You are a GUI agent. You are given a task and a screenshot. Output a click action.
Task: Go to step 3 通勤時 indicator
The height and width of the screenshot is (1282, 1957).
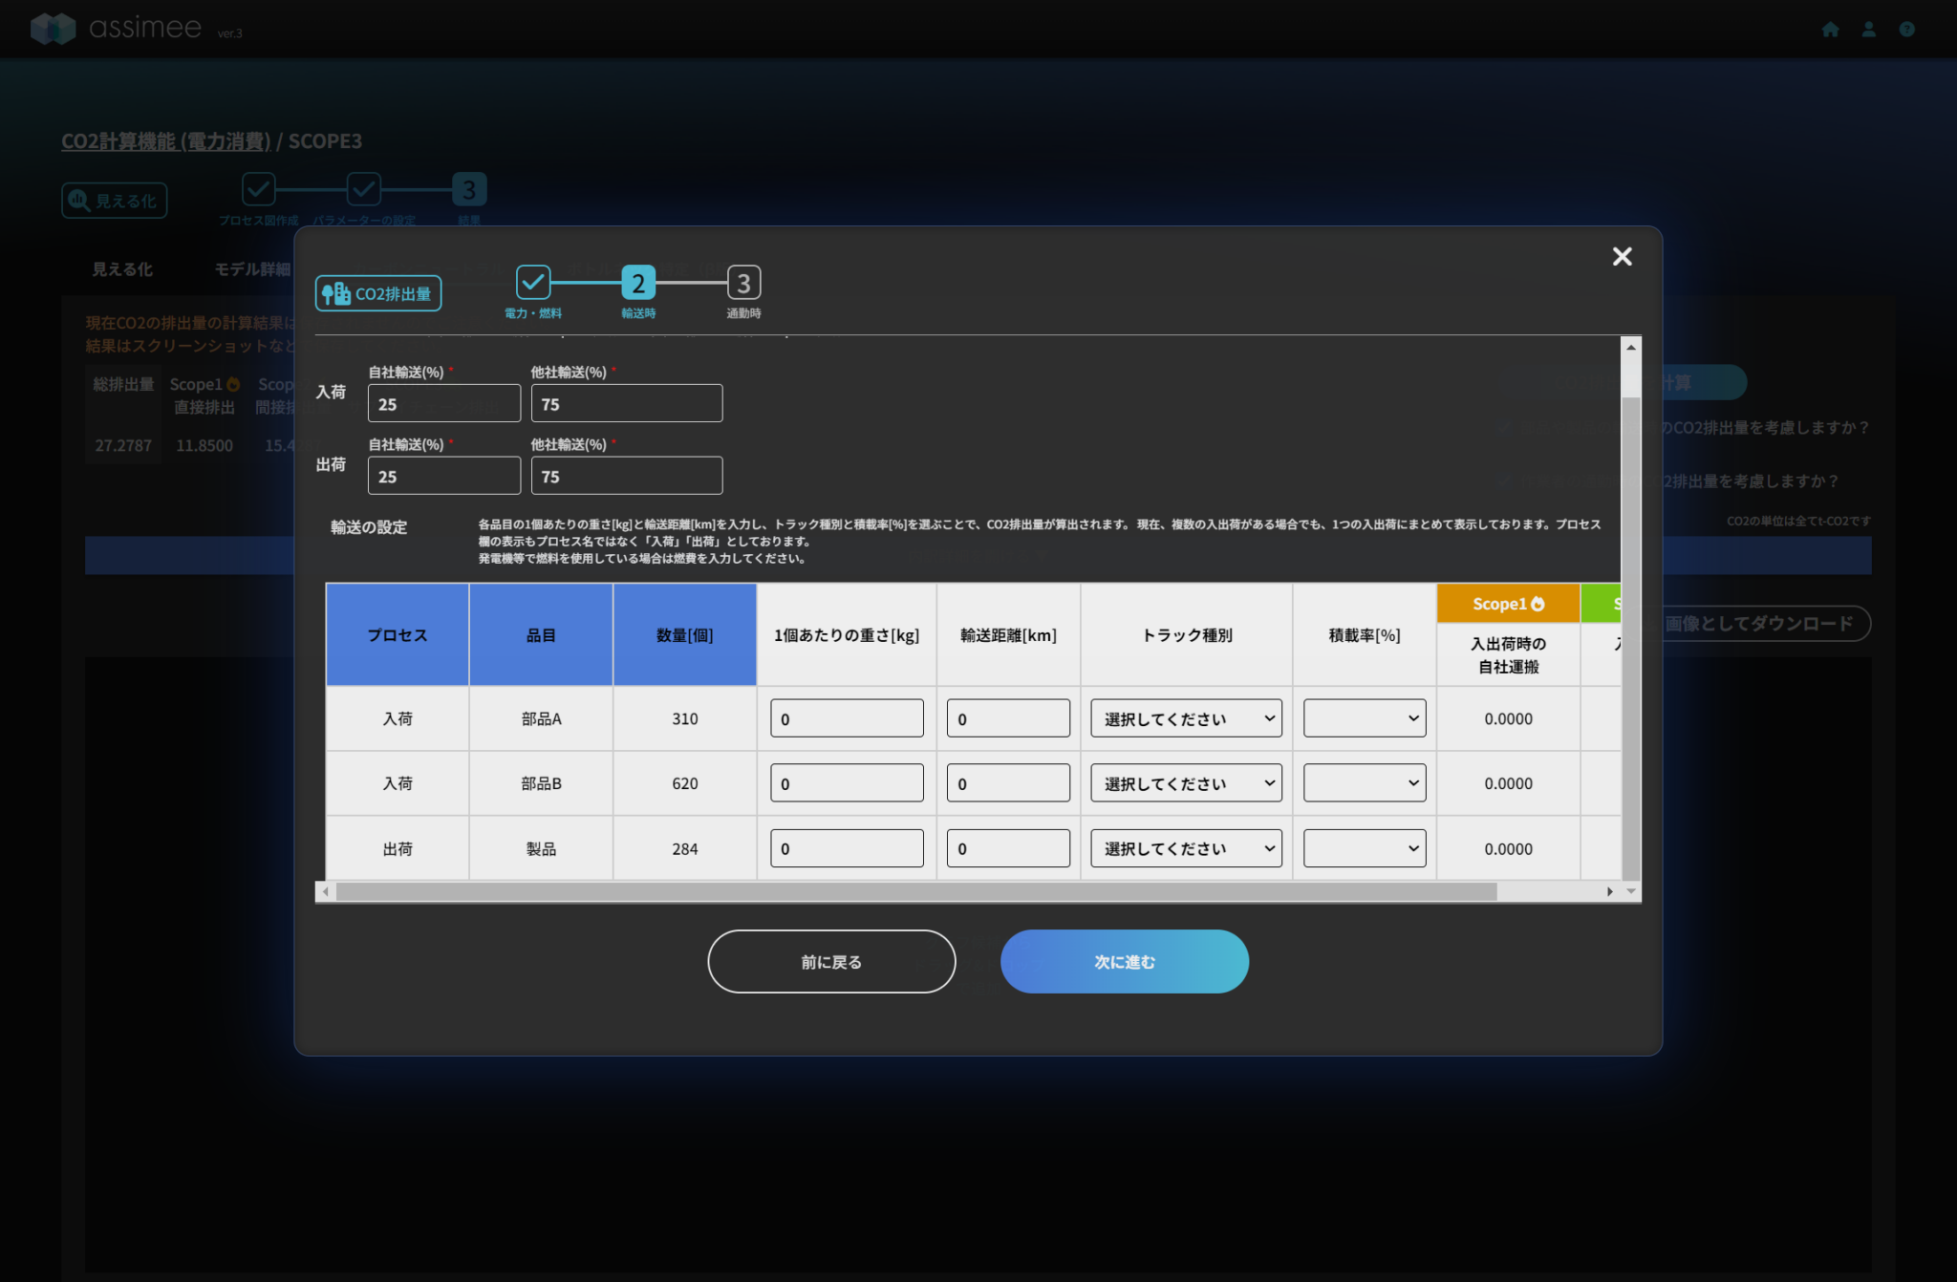(x=743, y=283)
